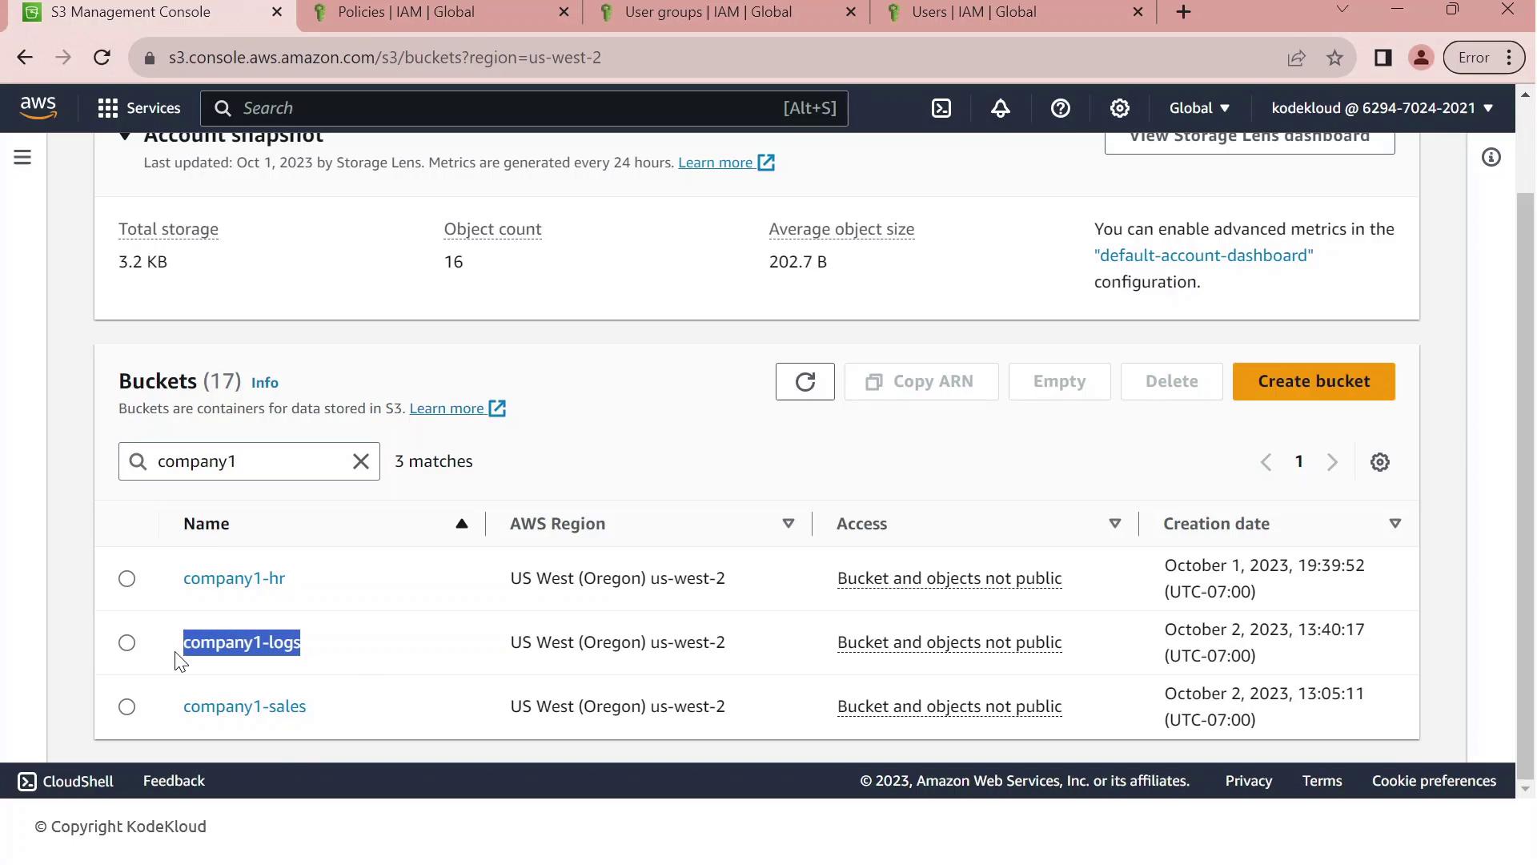Collapse the Account snapshot section
Screen dimensions: 1537x865
(125, 136)
